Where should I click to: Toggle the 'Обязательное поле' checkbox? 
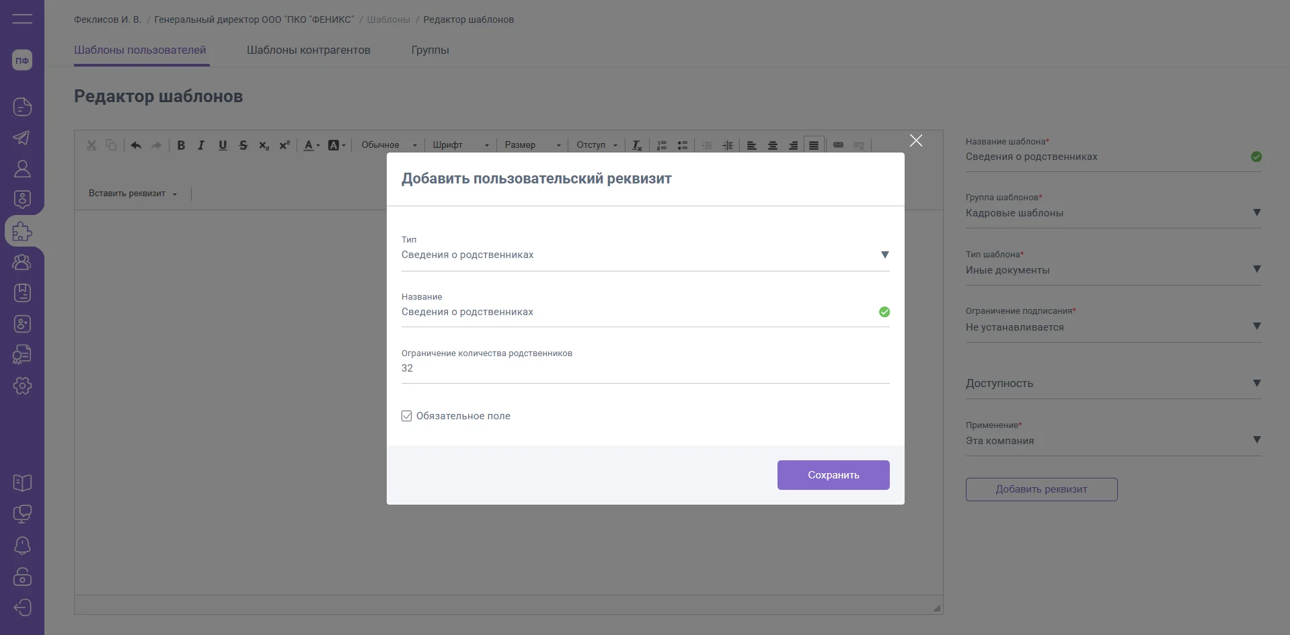pyautogui.click(x=407, y=416)
